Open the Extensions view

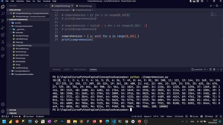pos(3,35)
